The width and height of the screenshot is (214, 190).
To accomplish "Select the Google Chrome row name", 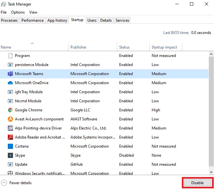I will [29, 110].
